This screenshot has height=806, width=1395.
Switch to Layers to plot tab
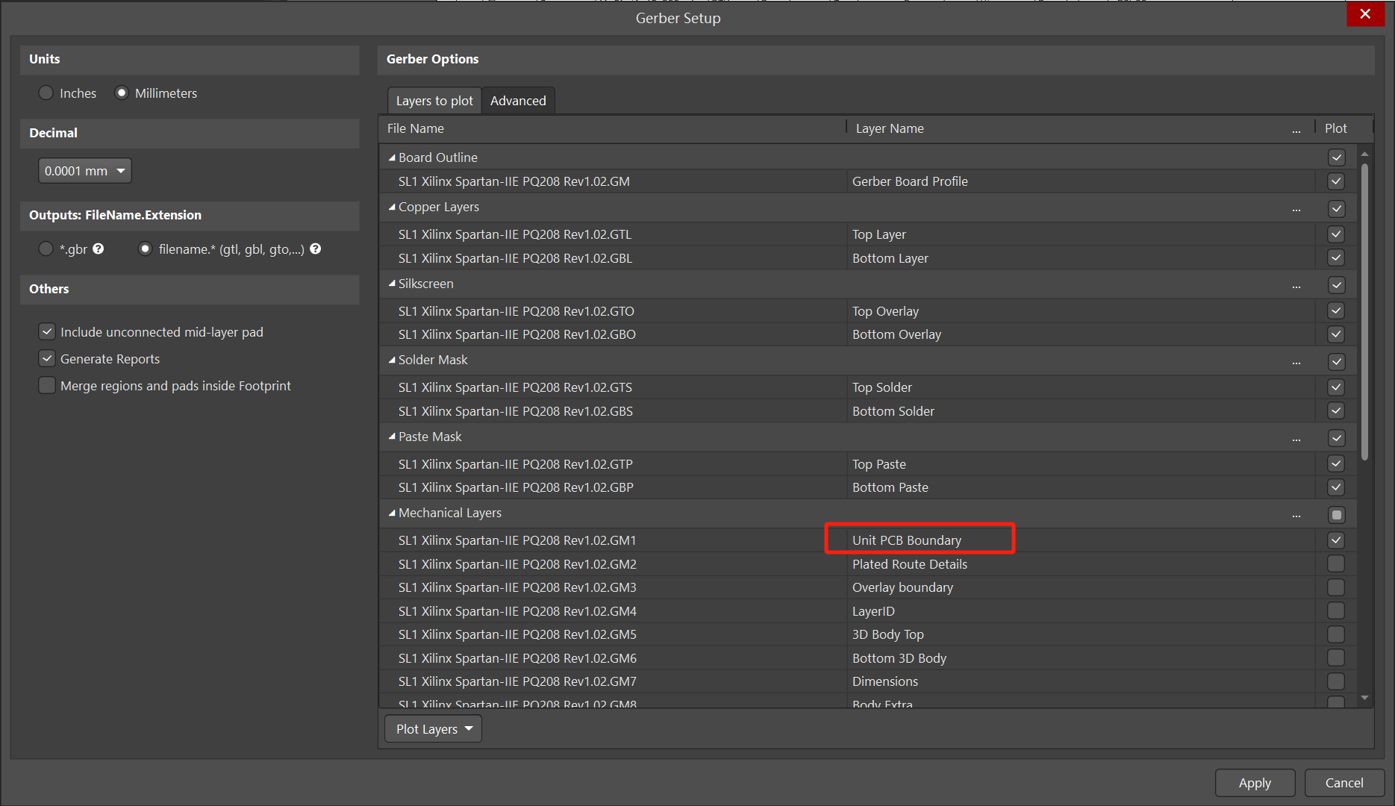[434, 101]
